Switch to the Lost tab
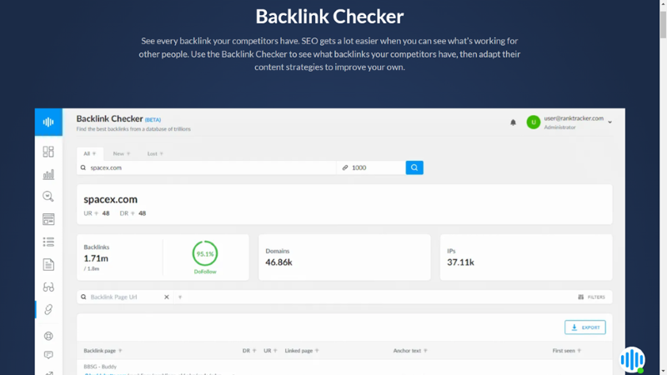Image resolution: width=667 pixels, height=375 pixels. (155, 153)
